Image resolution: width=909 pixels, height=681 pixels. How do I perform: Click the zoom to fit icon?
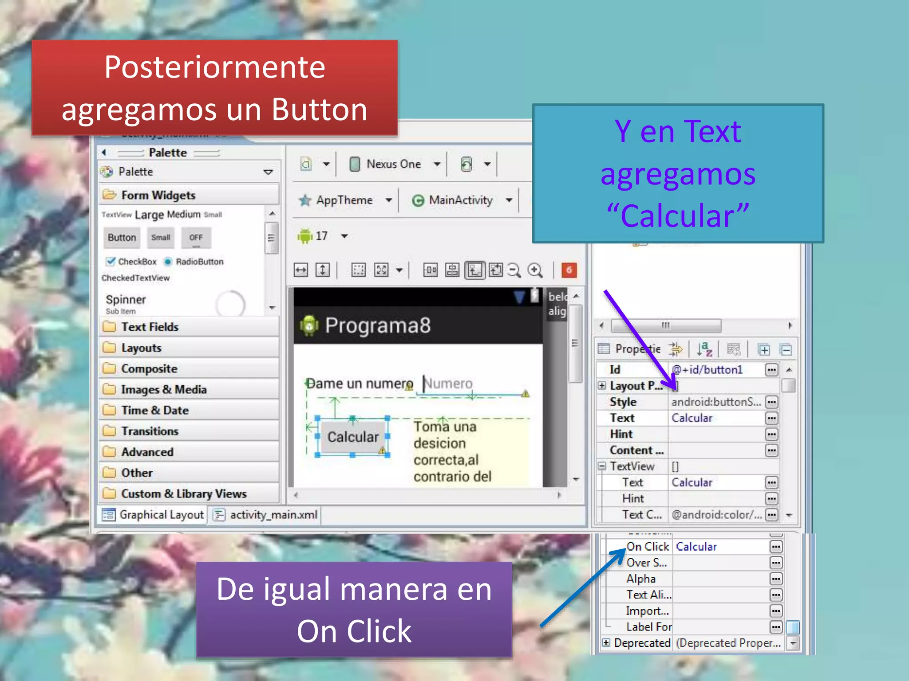click(x=496, y=270)
